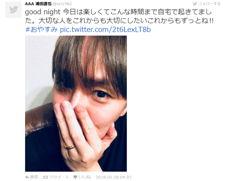Image resolution: width=227 pixels, height=181 pixels.
Task: Click the Twitter bird avatar placeholder
Action: [x=13, y=10]
